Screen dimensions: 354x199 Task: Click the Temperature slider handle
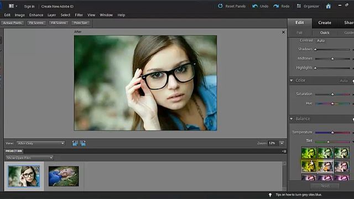tap(332, 133)
